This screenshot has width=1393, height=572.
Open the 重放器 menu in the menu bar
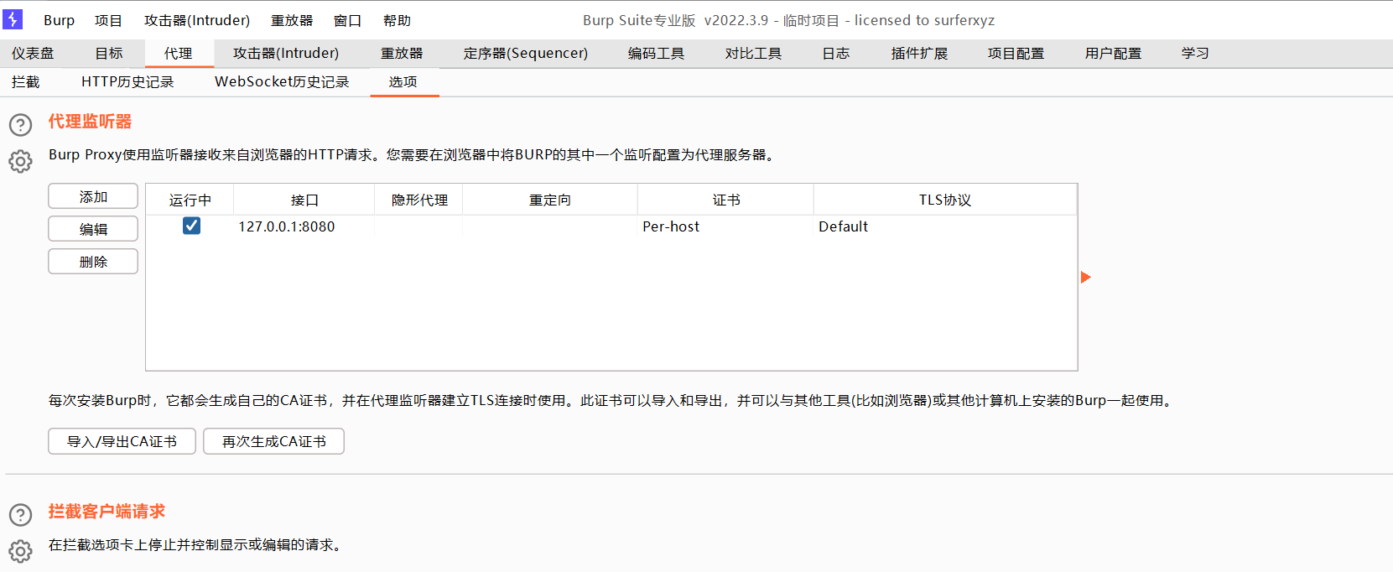click(292, 20)
